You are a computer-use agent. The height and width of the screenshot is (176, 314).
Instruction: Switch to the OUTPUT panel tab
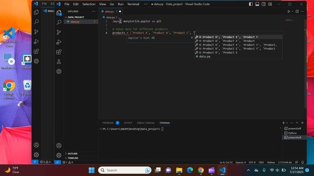[x=128, y=123]
